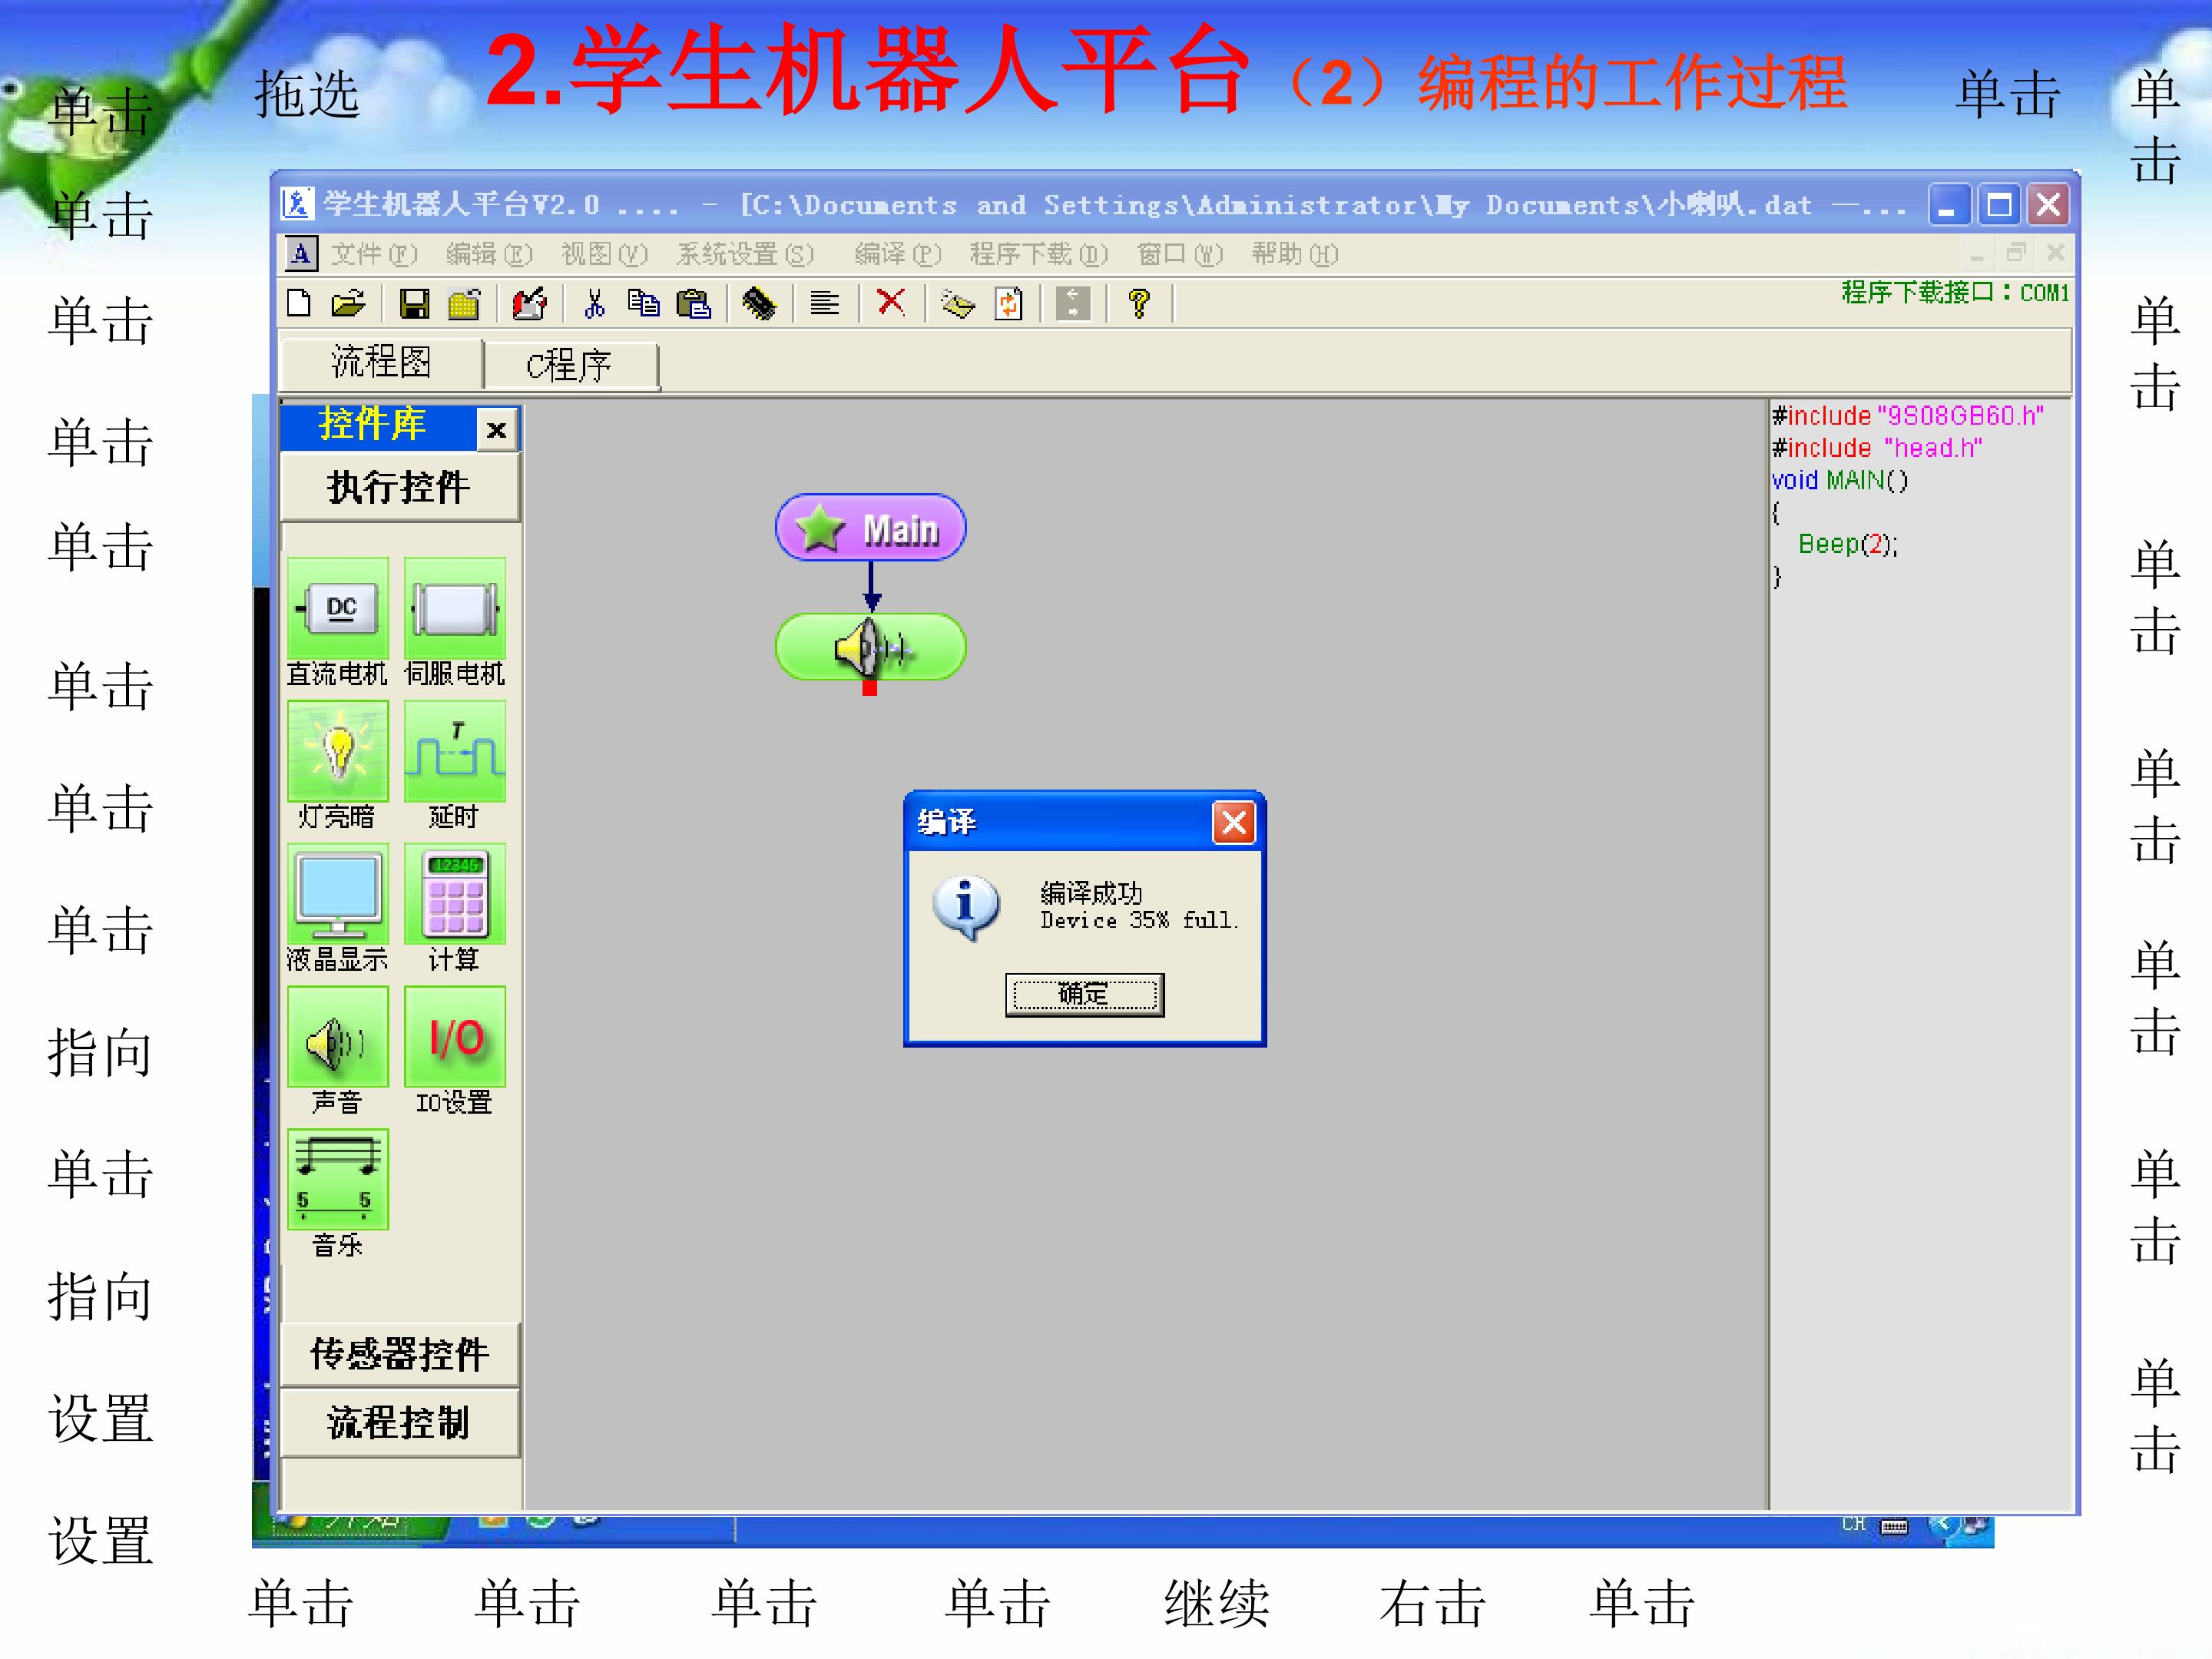The image size is (2212, 1659).
Task: Expand the 传感器控件 sensor controls section
Action: [x=399, y=1354]
